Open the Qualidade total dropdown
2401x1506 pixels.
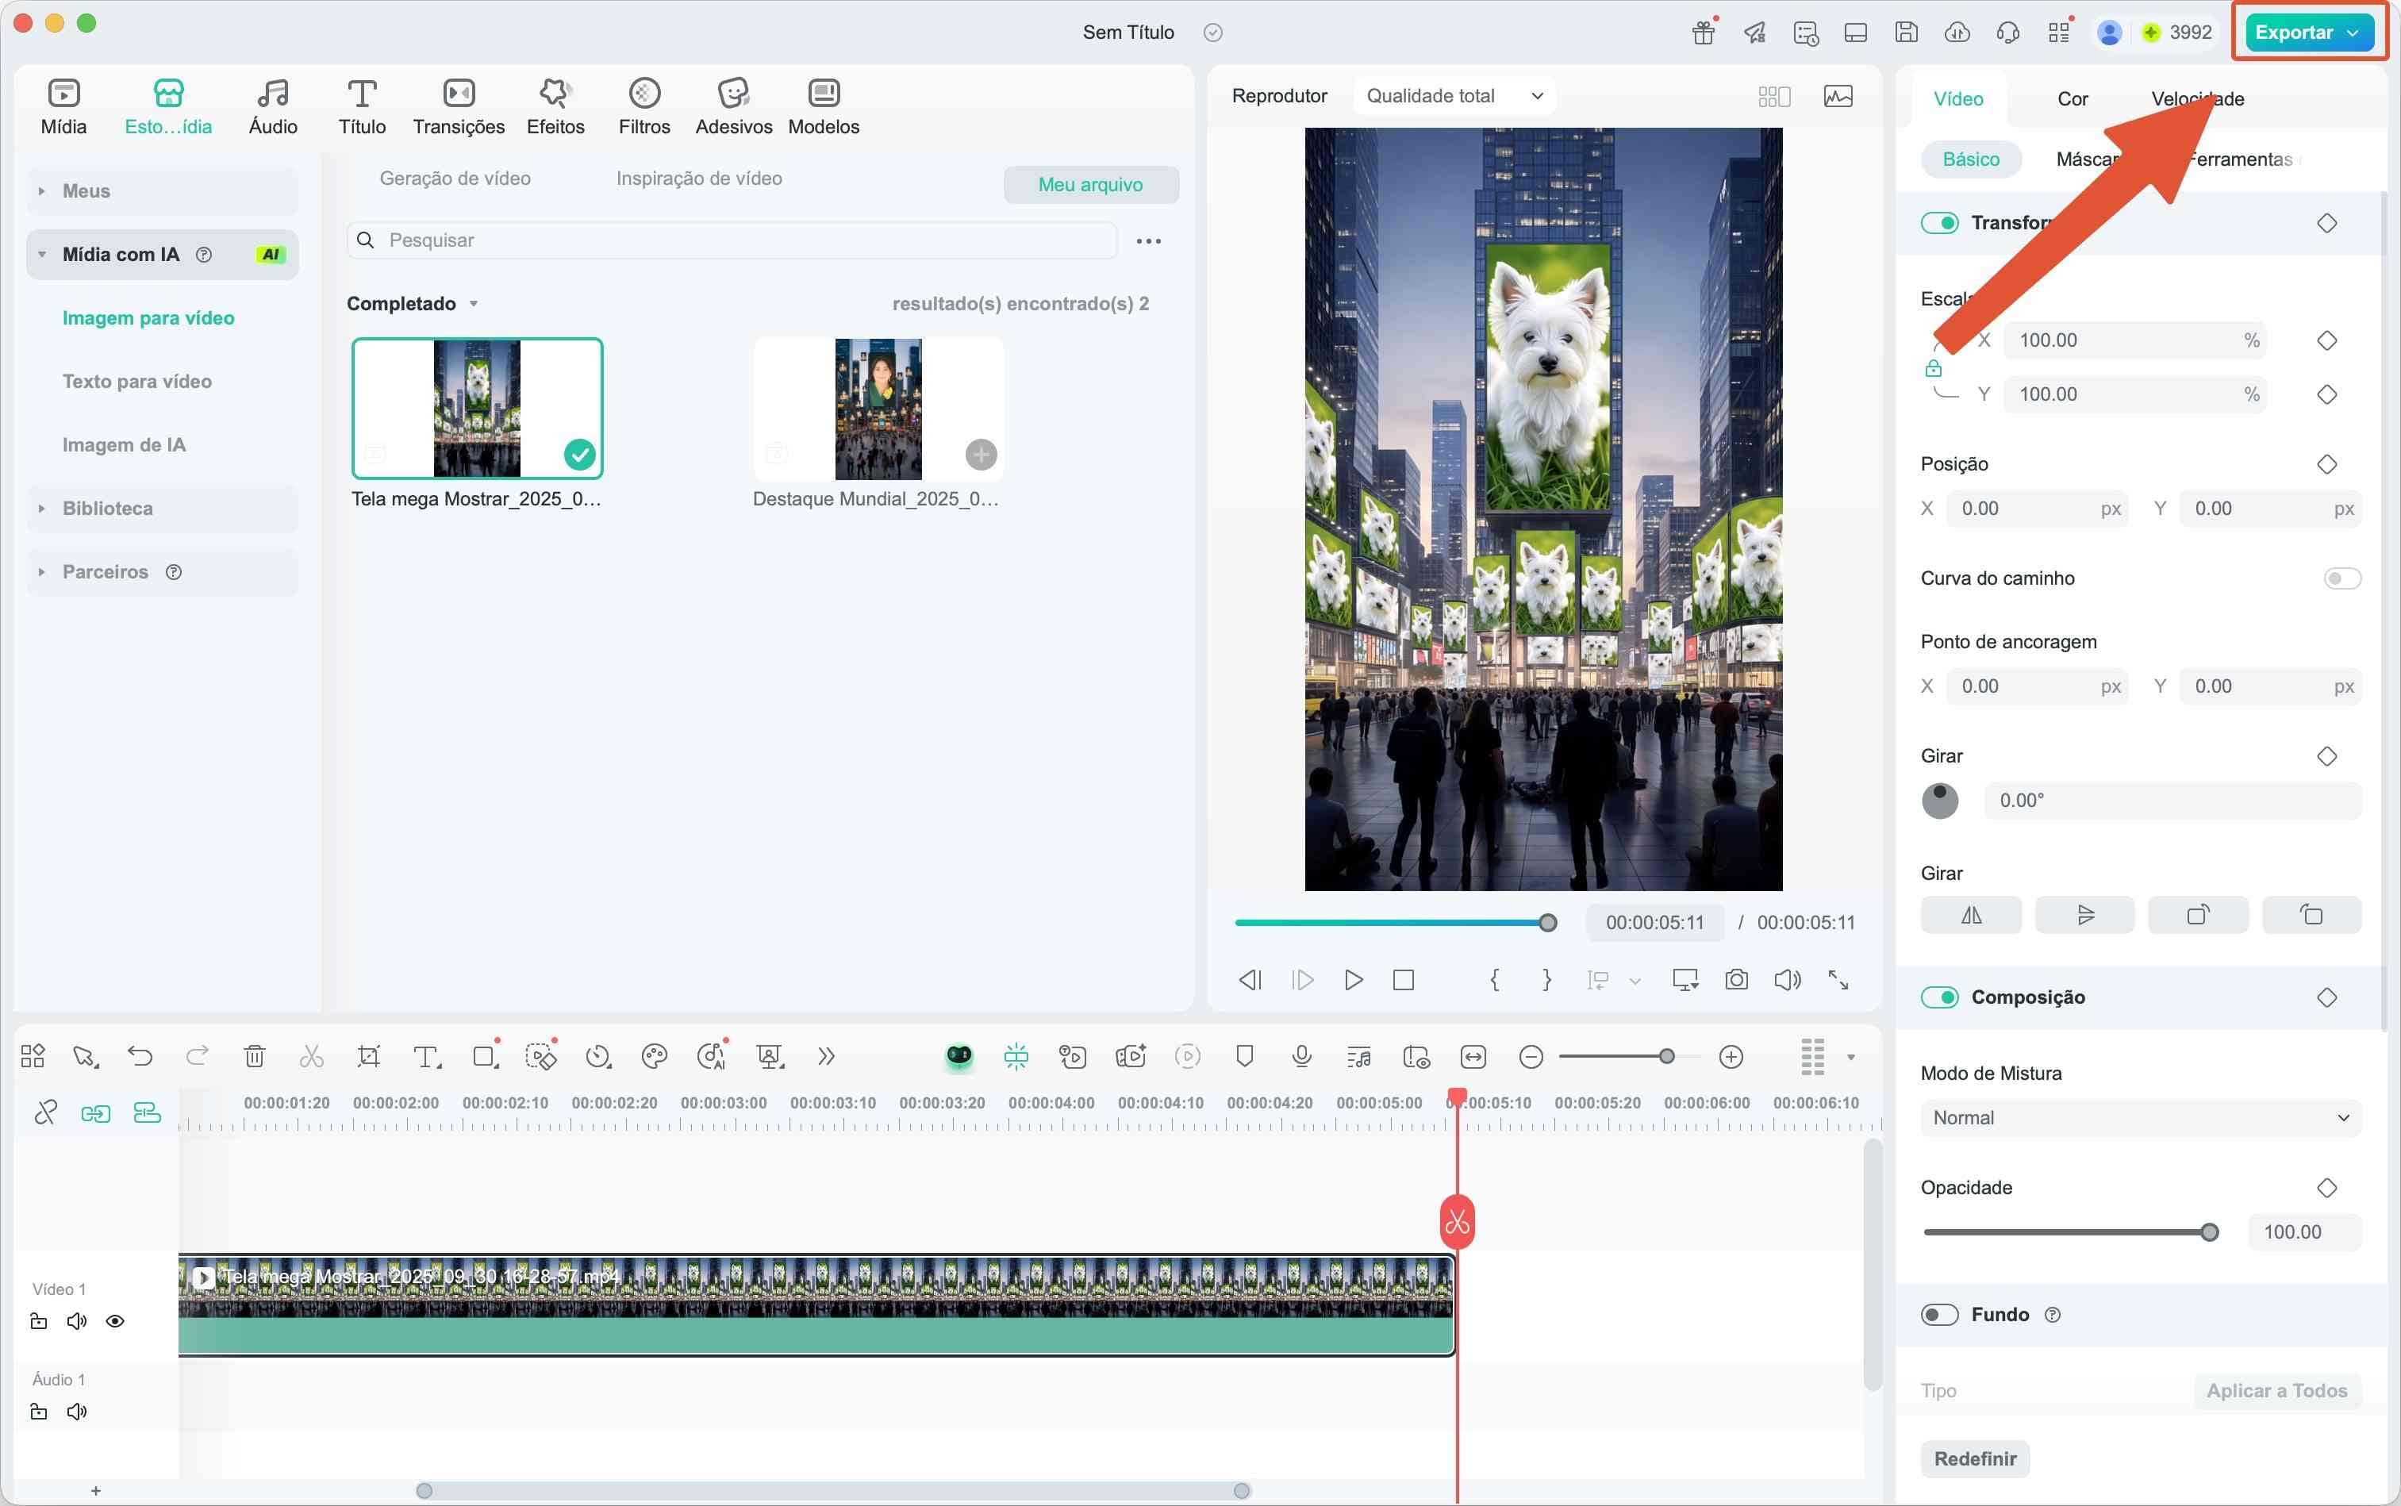click(x=1454, y=96)
